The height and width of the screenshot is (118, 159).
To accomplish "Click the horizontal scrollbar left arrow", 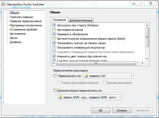I will tap(53, 63).
